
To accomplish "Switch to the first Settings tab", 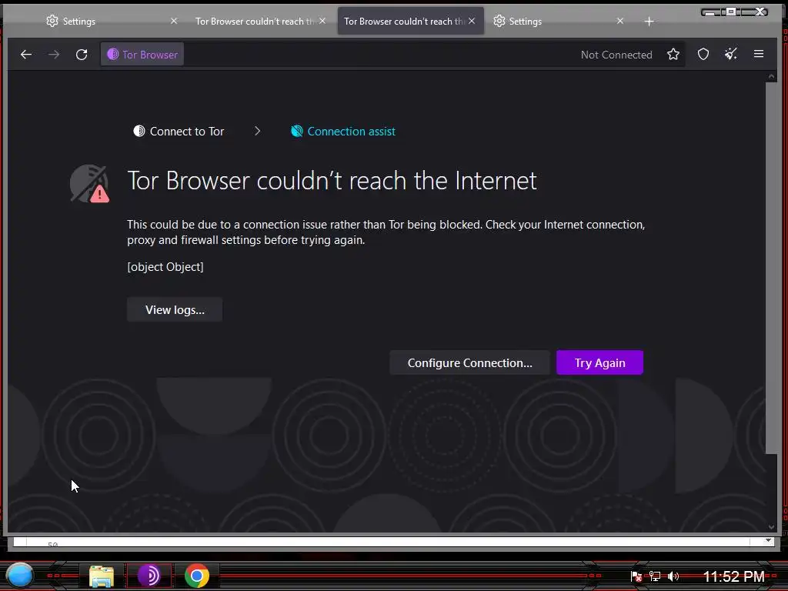I will [x=112, y=21].
